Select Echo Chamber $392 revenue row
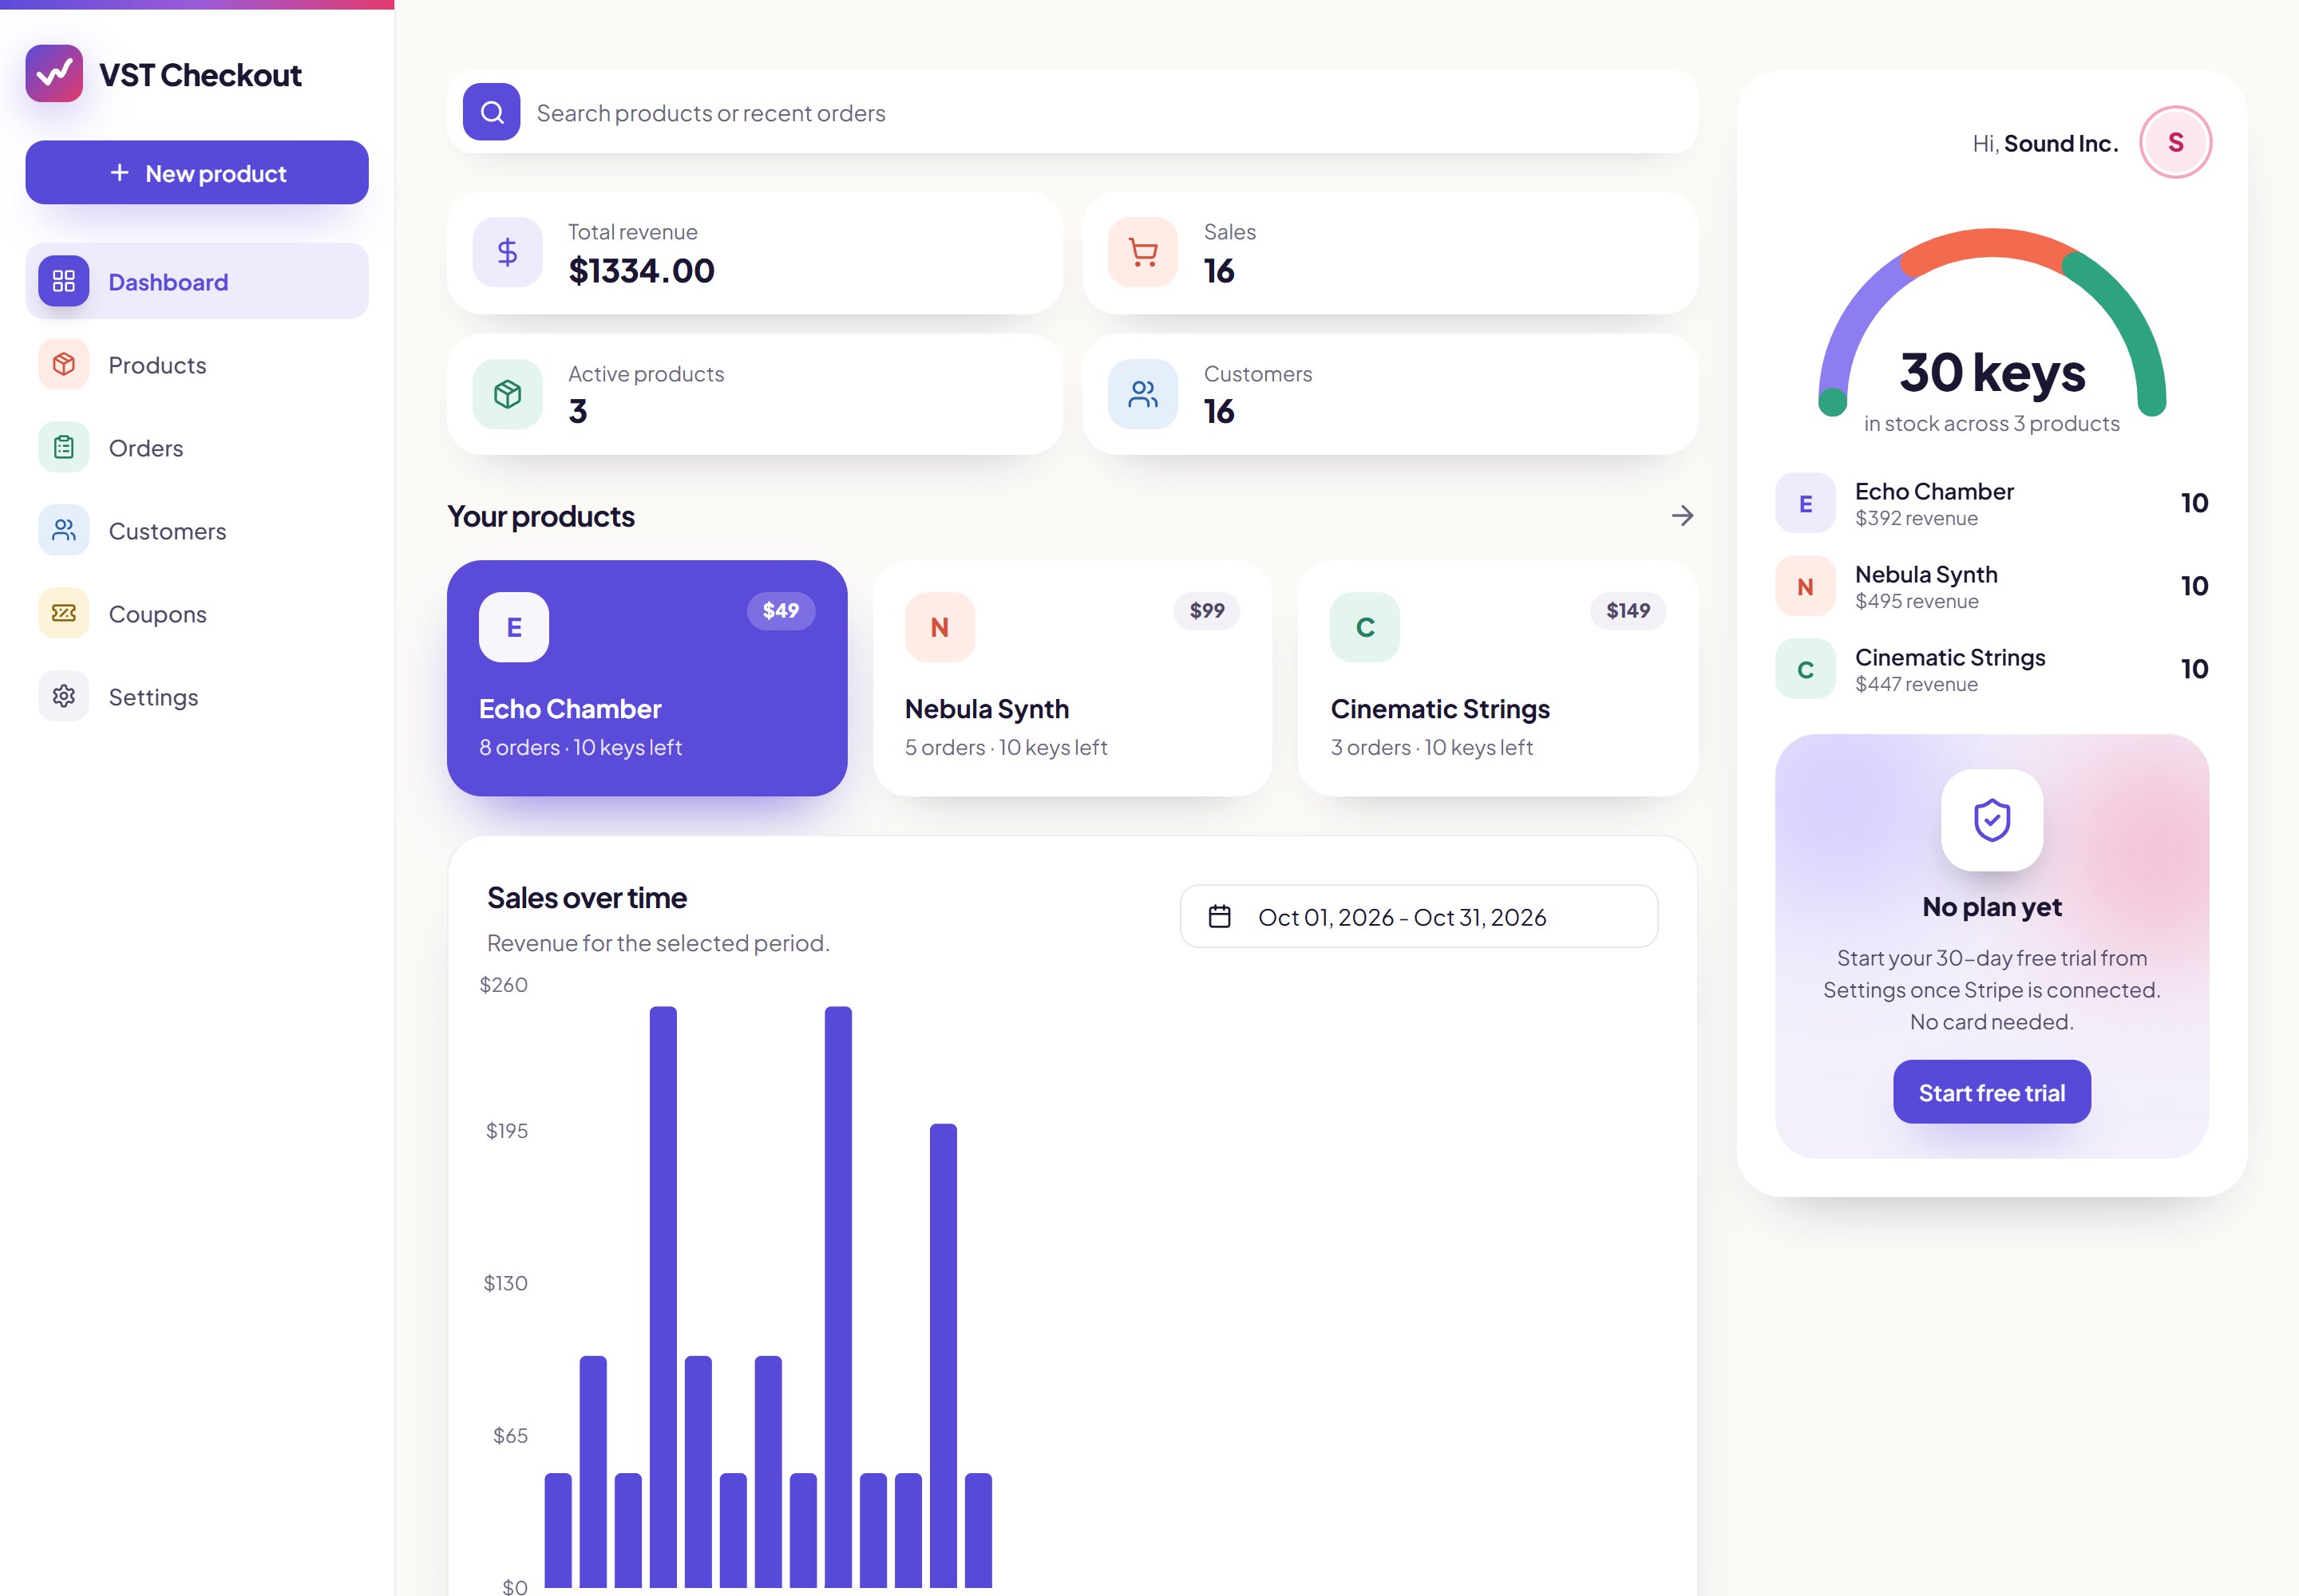The image size is (2299, 1596). click(x=1992, y=503)
